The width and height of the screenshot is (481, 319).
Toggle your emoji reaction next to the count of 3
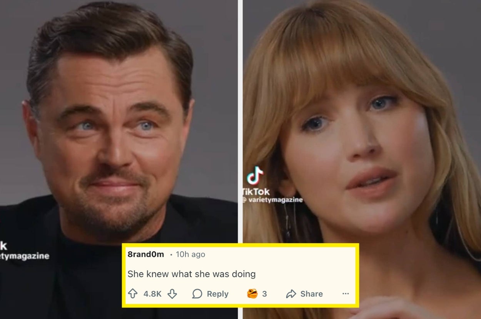(253, 294)
